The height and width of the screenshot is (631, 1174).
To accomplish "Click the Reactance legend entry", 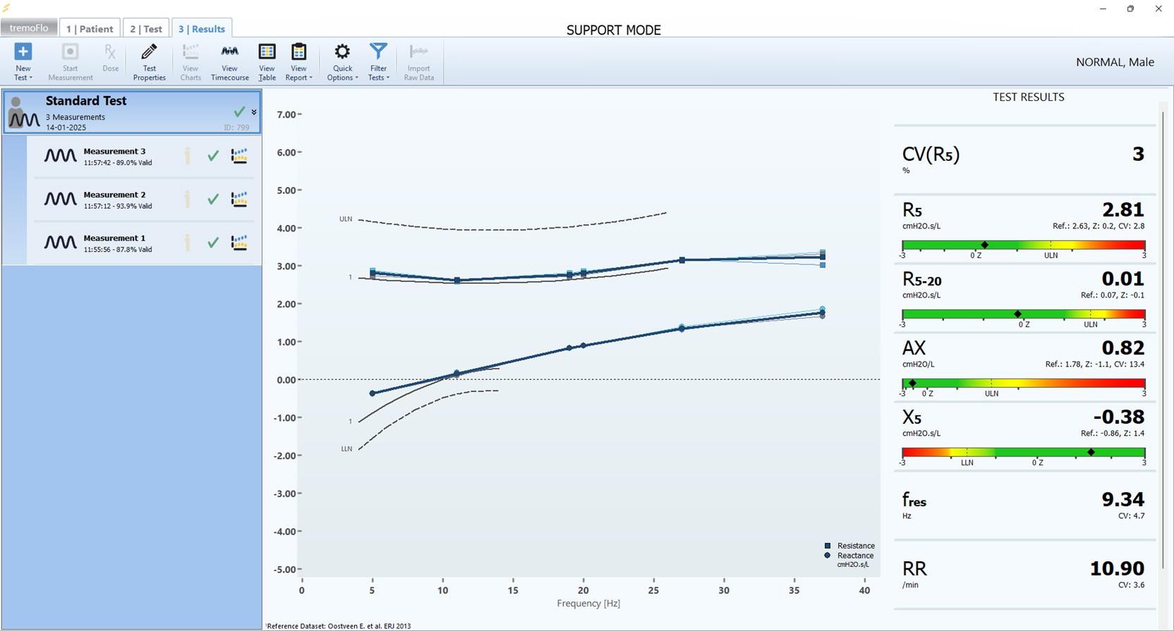I will point(849,556).
